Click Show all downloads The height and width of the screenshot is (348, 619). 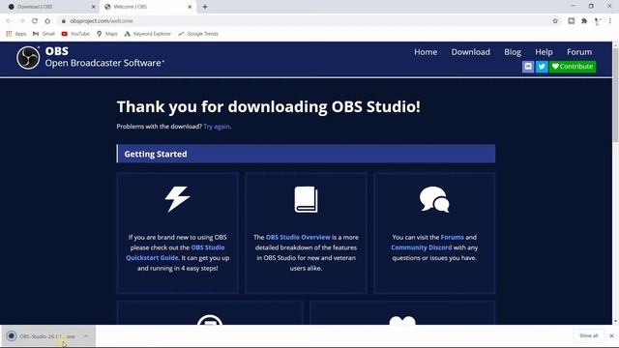589,335
